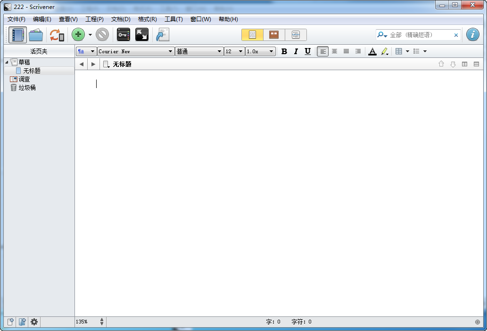Image resolution: width=487 pixels, height=331 pixels.
Task: Click the project settings gear icon
Action: click(34, 322)
